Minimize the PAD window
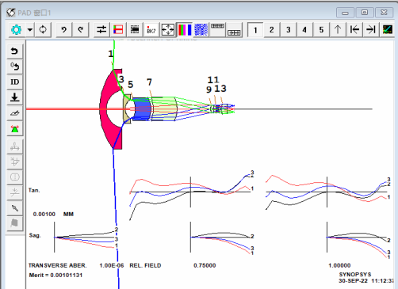398x289 pixels. pos(345,13)
